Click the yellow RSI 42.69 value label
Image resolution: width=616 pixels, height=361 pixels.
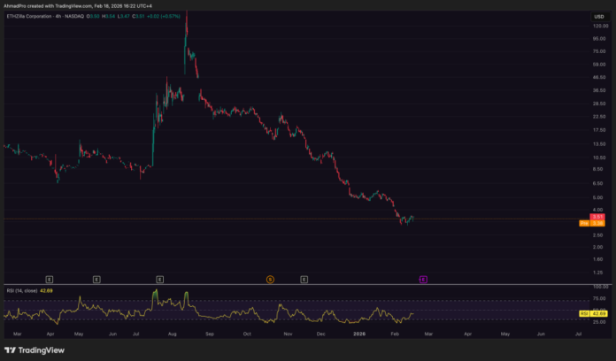(x=597, y=313)
